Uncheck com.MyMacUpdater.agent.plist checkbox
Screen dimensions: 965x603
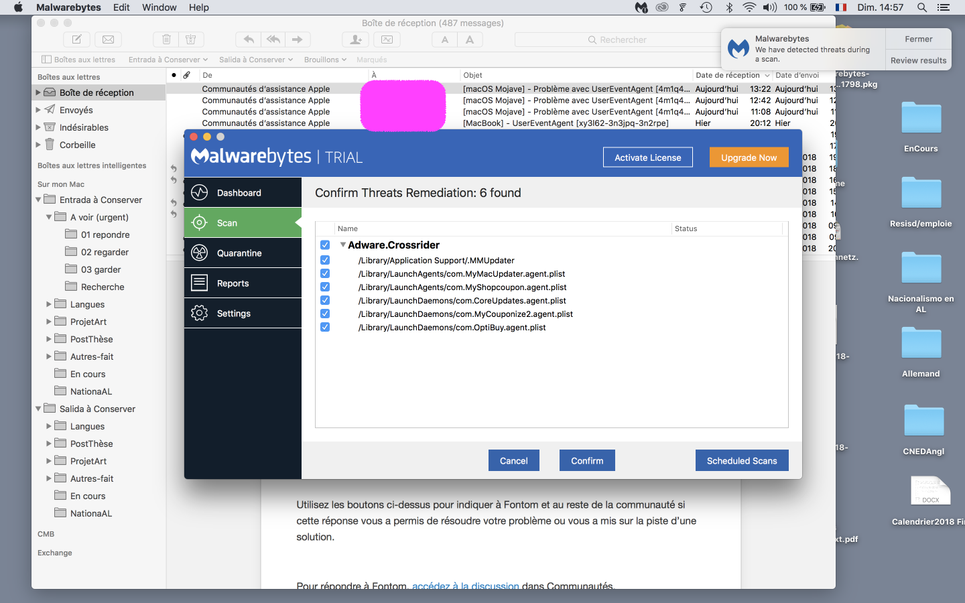click(x=325, y=273)
